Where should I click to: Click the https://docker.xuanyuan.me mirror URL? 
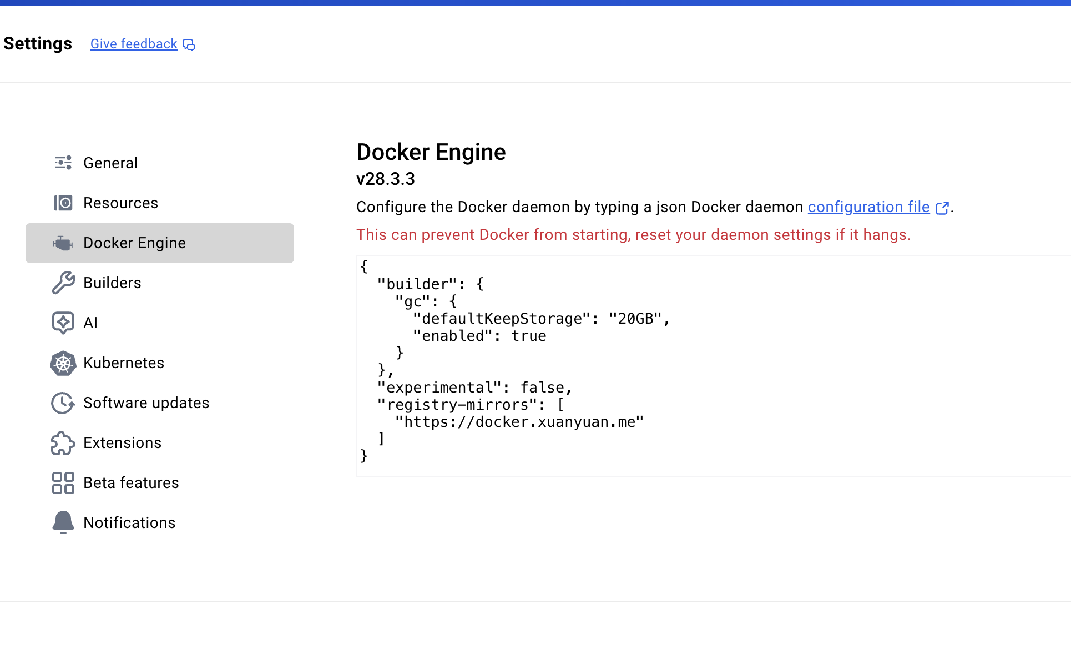pyautogui.click(x=519, y=422)
